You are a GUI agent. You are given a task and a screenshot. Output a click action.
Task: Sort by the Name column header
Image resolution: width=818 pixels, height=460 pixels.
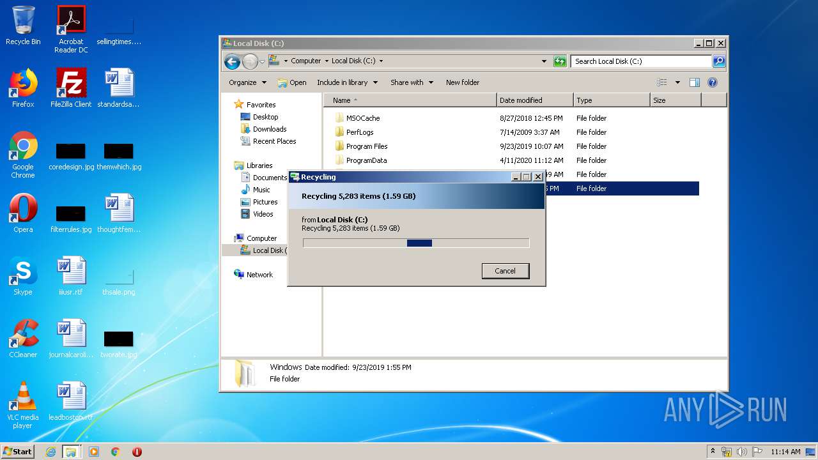(410, 100)
